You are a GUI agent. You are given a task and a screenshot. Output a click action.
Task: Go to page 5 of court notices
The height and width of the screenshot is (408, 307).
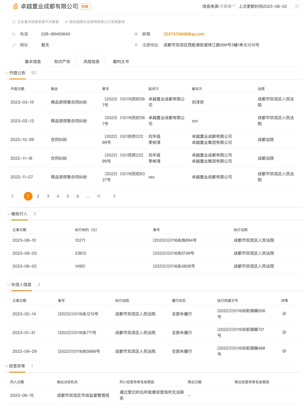(x=68, y=196)
